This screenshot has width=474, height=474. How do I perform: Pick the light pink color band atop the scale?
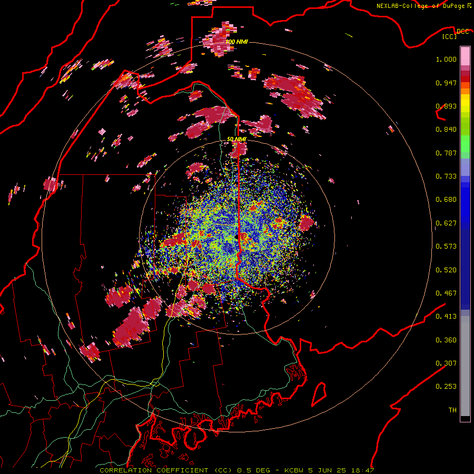(x=465, y=56)
